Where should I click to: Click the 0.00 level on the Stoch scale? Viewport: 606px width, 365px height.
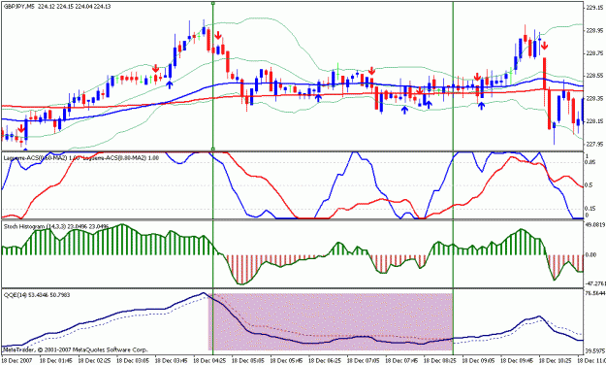point(591,254)
